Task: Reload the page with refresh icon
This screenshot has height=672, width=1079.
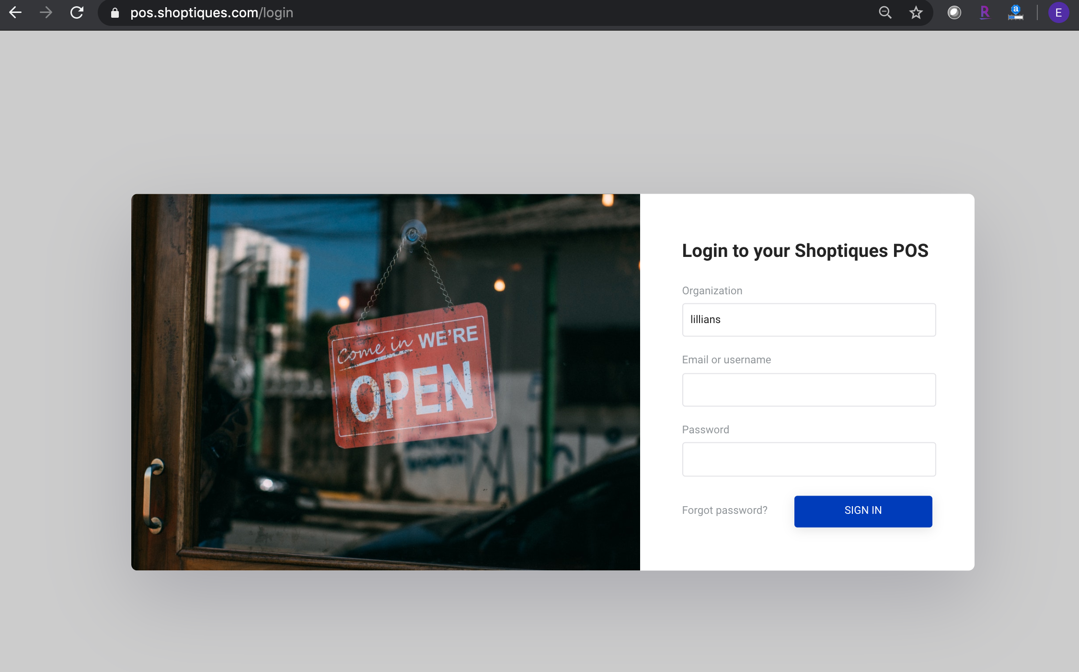Action: coord(77,12)
